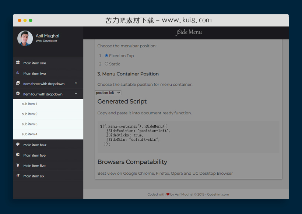Click the jSide Menu header title
The width and height of the screenshot is (302, 214).
pyautogui.click(x=189, y=32)
